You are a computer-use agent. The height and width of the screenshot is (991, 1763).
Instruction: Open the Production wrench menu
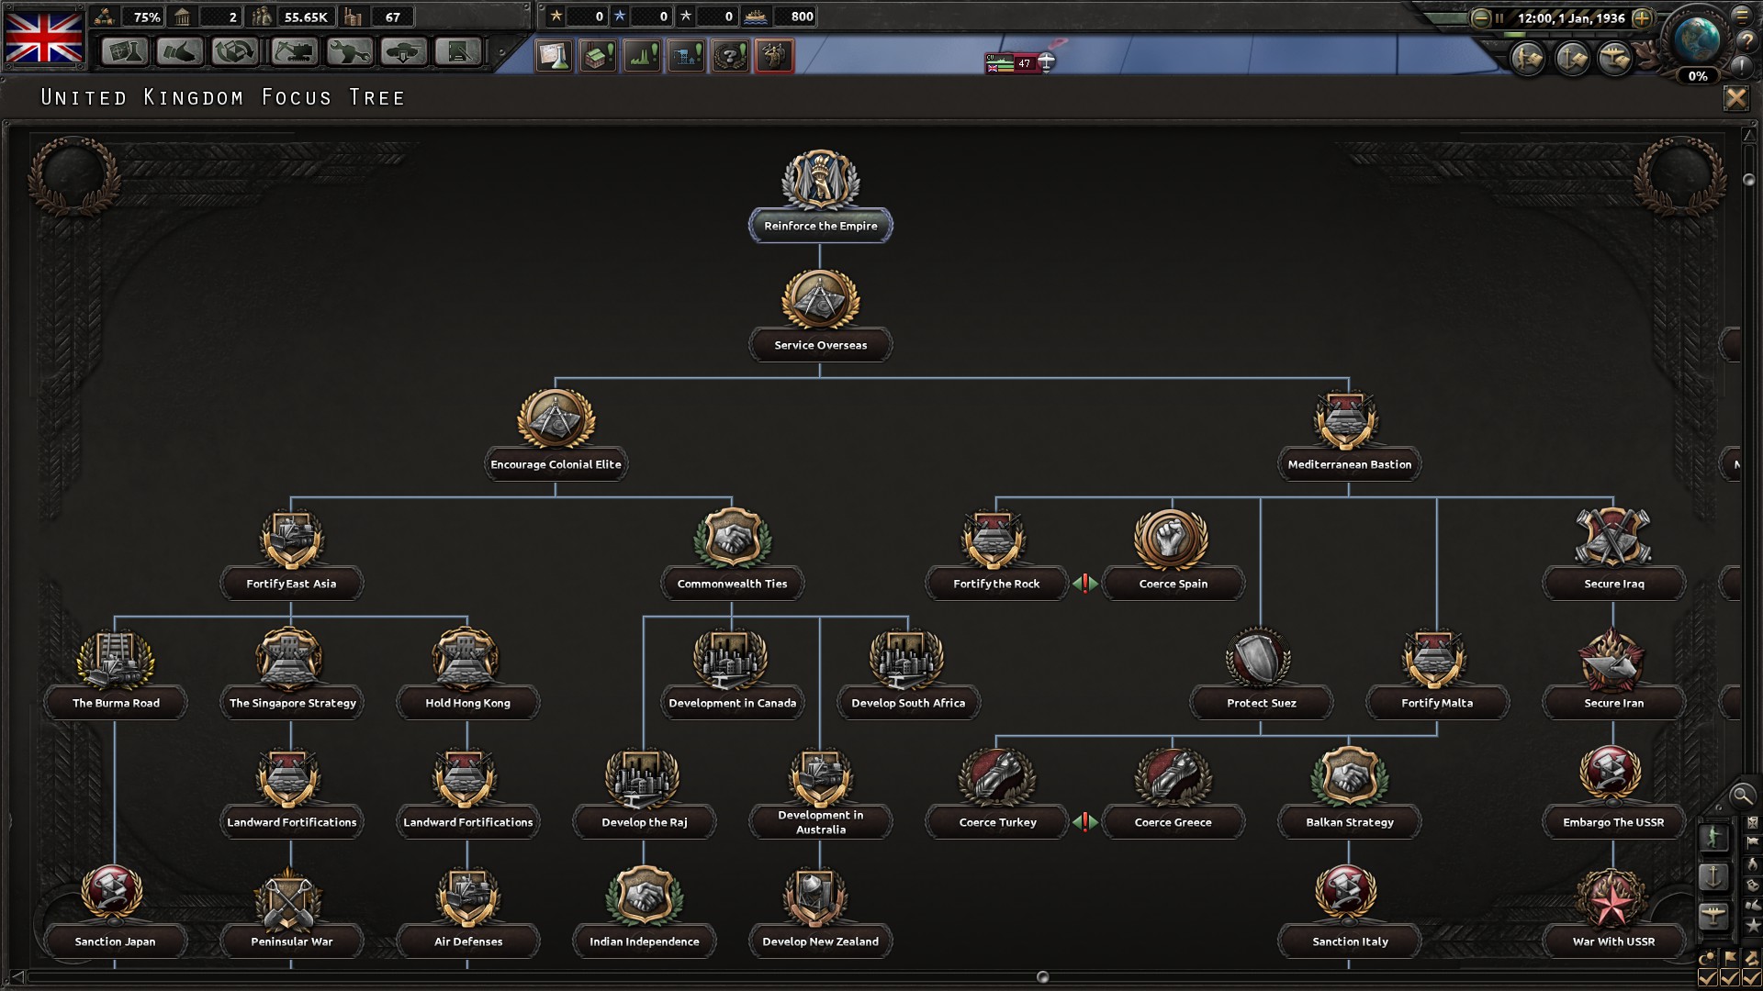point(349,52)
